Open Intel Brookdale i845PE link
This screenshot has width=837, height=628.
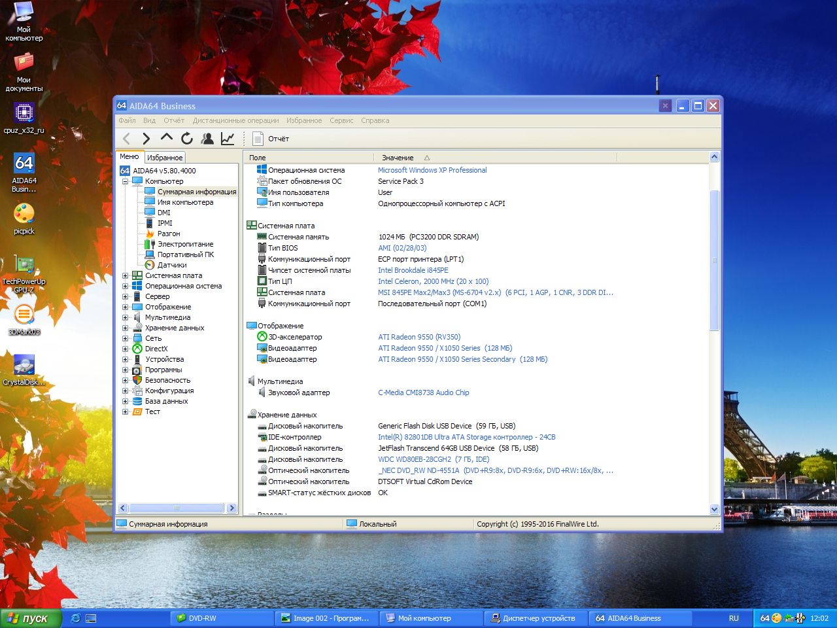tap(413, 270)
